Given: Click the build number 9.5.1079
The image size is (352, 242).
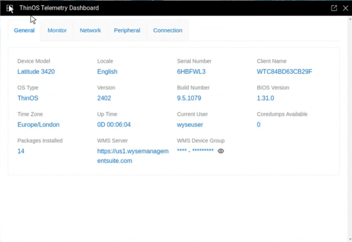Looking at the screenshot, I should point(189,98).
